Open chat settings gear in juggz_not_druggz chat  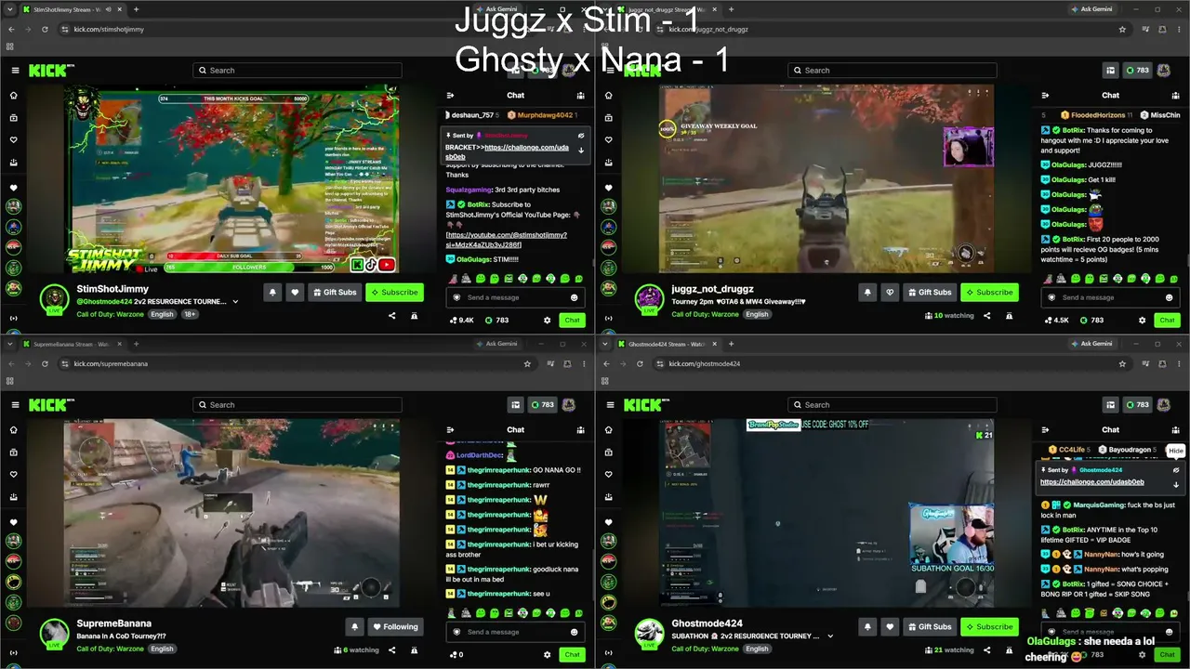click(x=1142, y=320)
